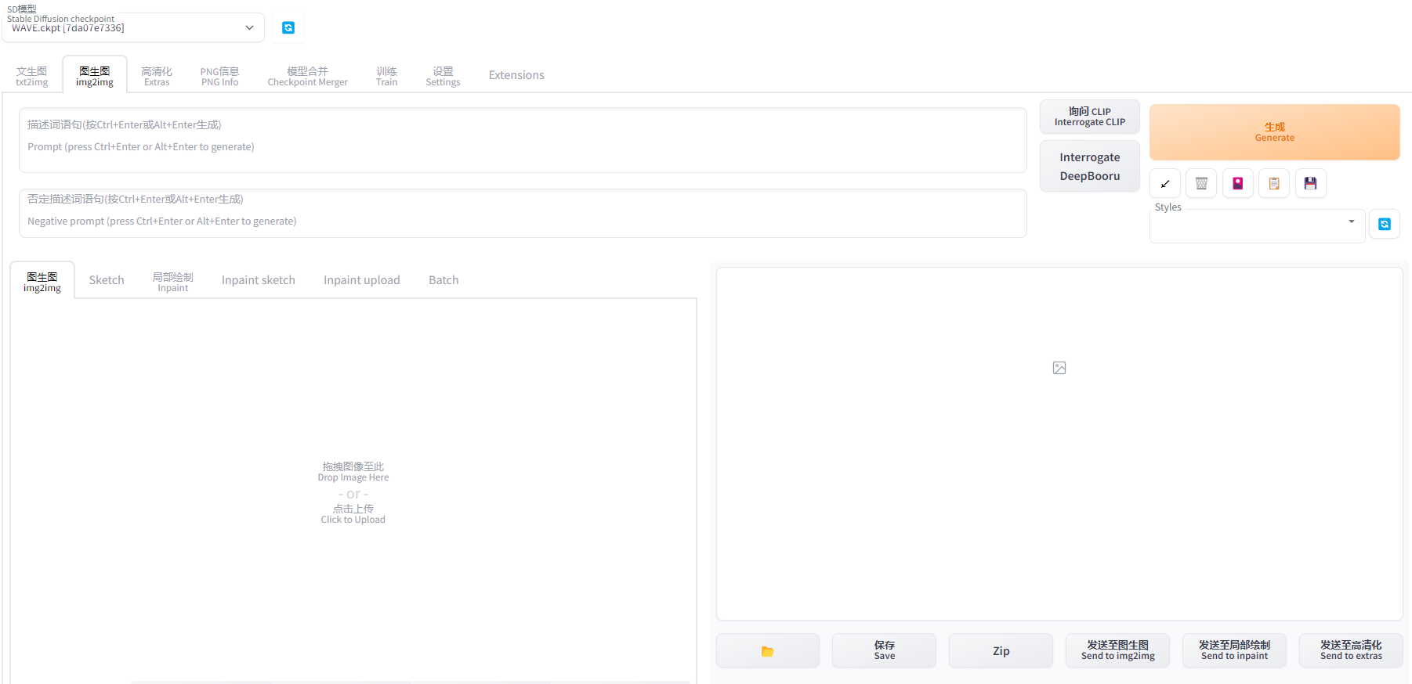The height and width of the screenshot is (684, 1412).
Task: Click the Interrogate DeepBooru button
Action: click(x=1089, y=167)
